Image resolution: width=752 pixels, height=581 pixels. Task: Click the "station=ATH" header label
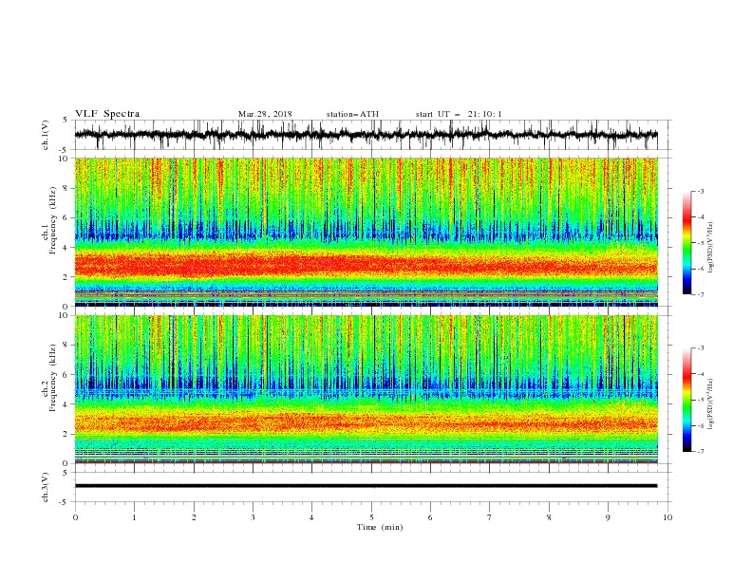(352, 114)
